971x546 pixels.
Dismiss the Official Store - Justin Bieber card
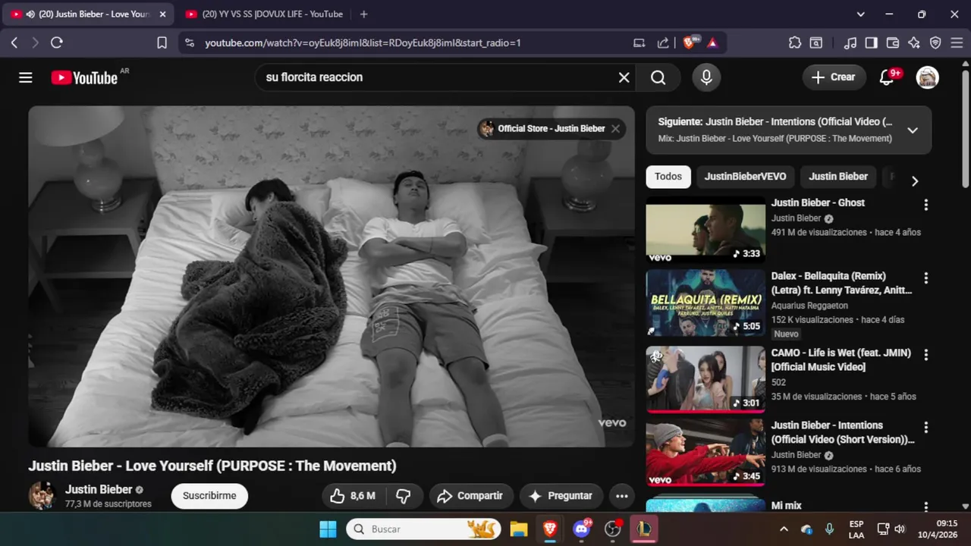616,129
